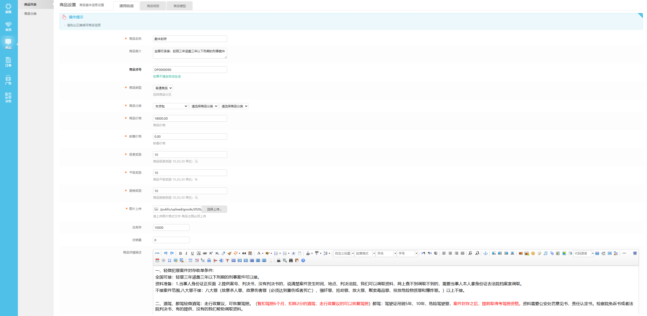
Task: Expand the 车贷包 category dropdown
Action: [x=171, y=106]
